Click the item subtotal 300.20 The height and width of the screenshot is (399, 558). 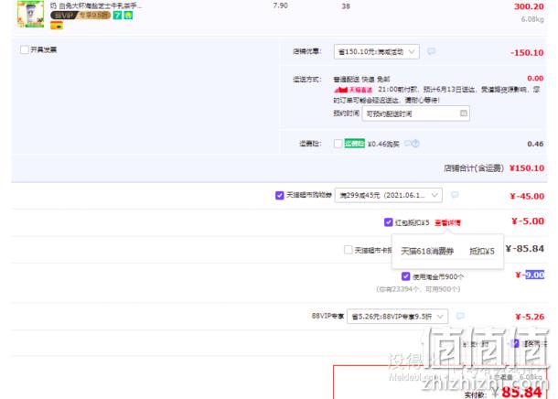click(529, 6)
